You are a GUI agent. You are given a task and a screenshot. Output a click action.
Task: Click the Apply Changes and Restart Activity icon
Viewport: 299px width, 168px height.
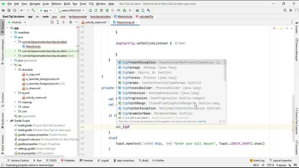pyautogui.click(x=96, y=10)
